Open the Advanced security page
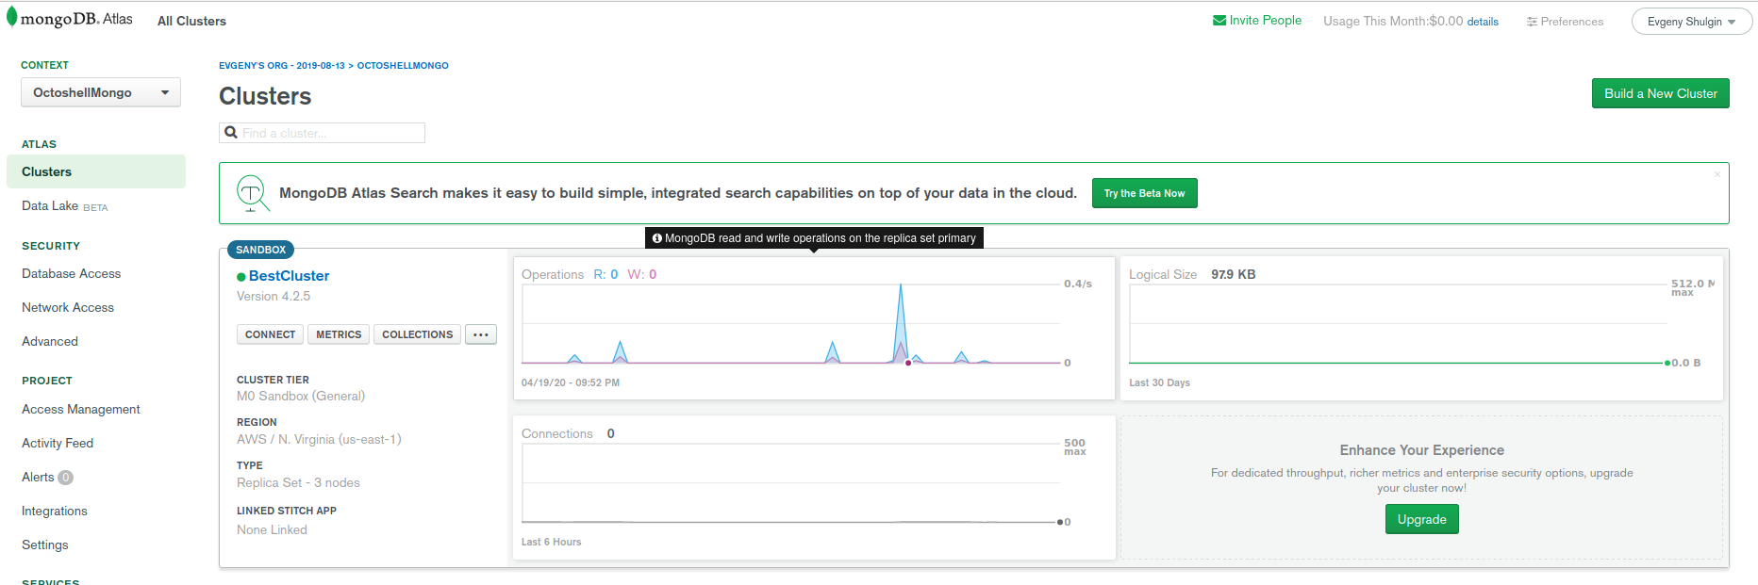 tap(50, 341)
